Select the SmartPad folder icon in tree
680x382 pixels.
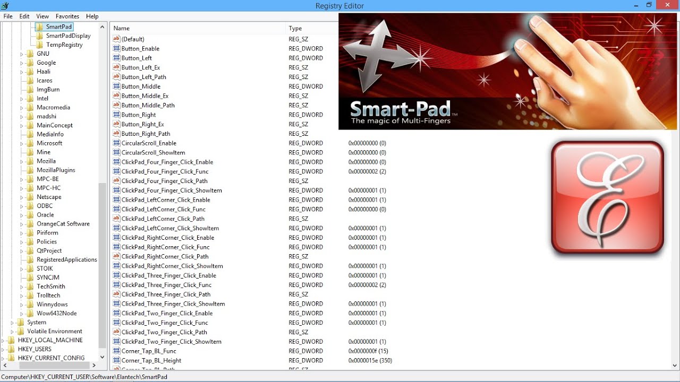[x=39, y=27]
